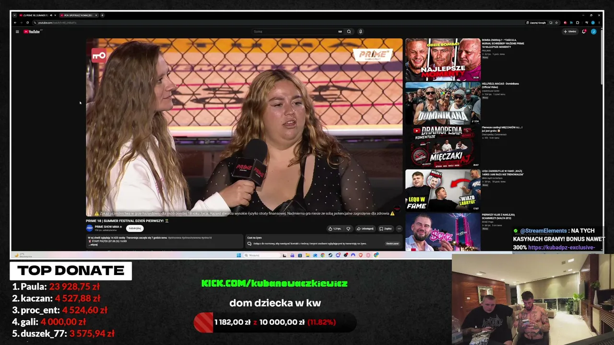The width and height of the screenshot is (614, 345).
Task: Close the PRIME 18 browser tab
Action: [x=55, y=15]
